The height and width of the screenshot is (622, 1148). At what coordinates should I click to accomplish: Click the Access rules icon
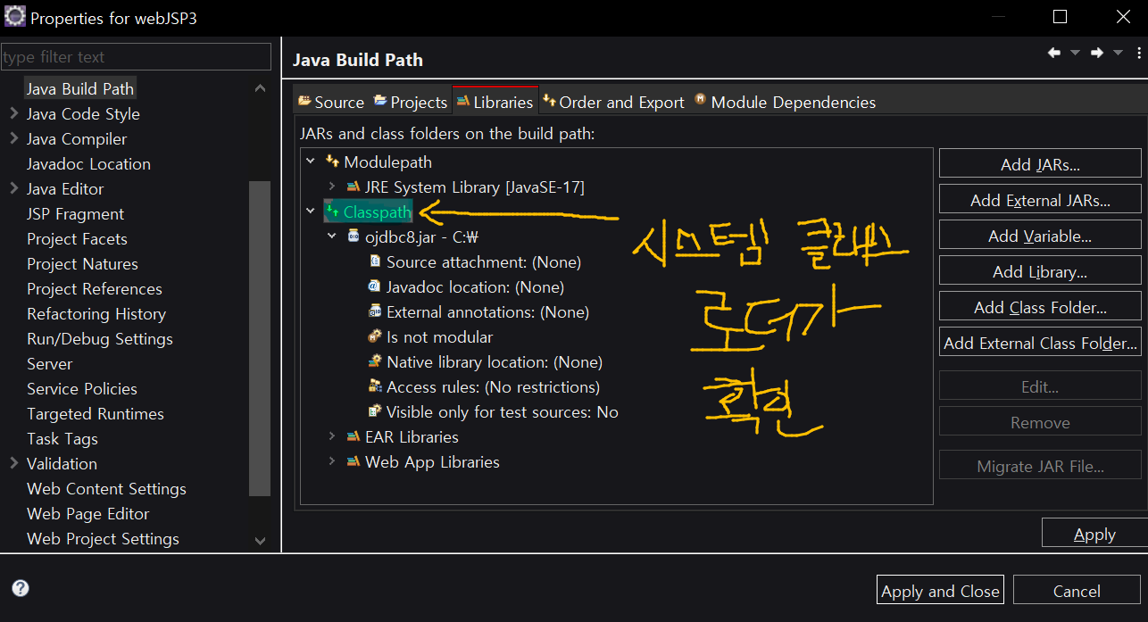tap(375, 386)
